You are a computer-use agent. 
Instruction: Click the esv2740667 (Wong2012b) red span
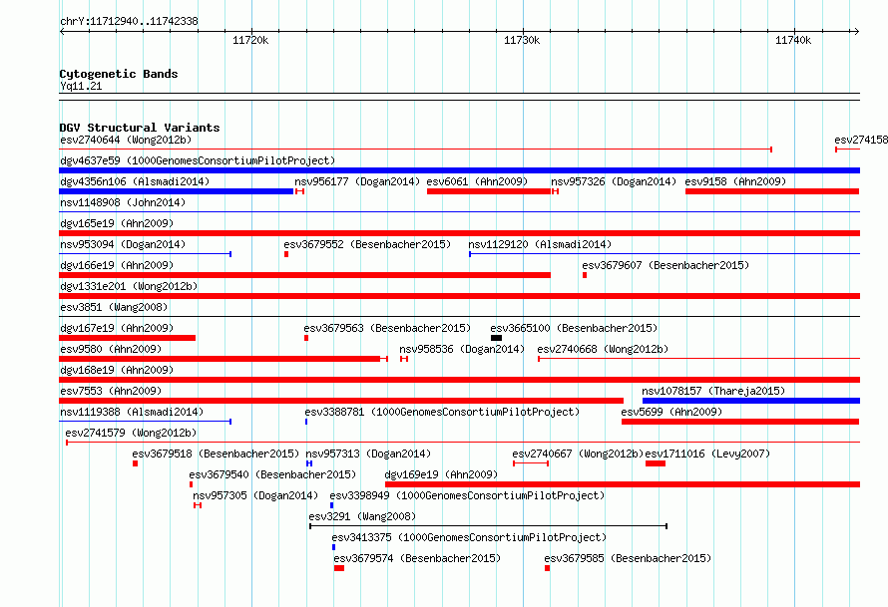pos(531,463)
